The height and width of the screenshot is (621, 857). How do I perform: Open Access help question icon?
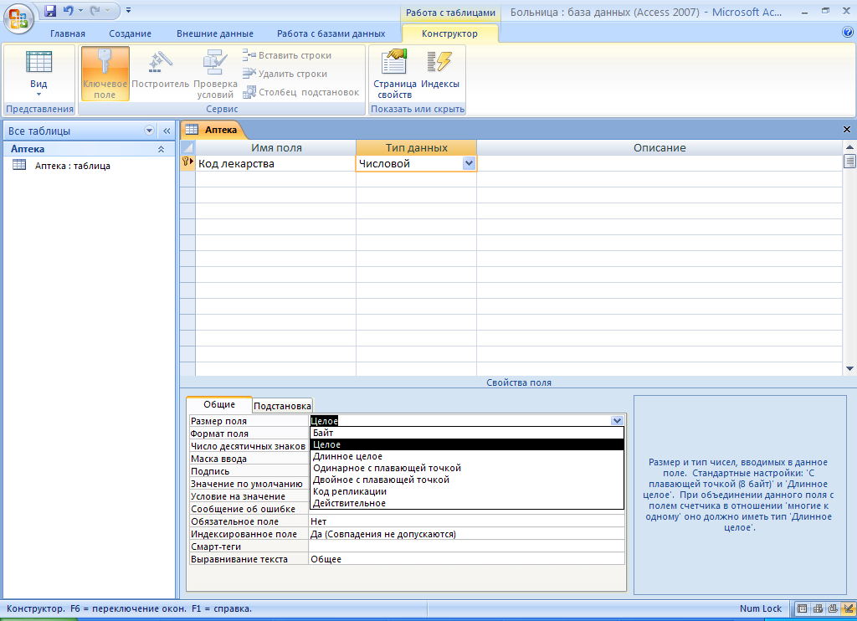848,33
